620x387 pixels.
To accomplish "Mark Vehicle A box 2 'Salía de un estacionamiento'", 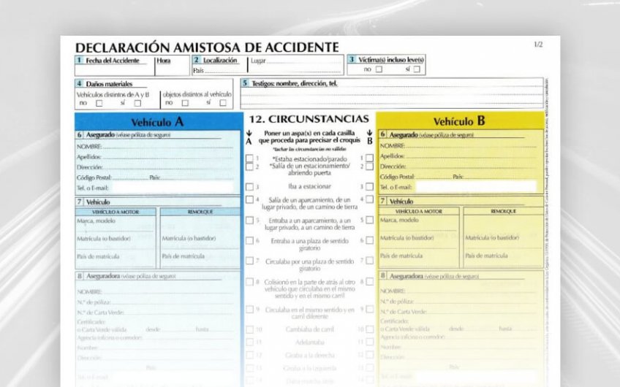I will pos(249,166).
